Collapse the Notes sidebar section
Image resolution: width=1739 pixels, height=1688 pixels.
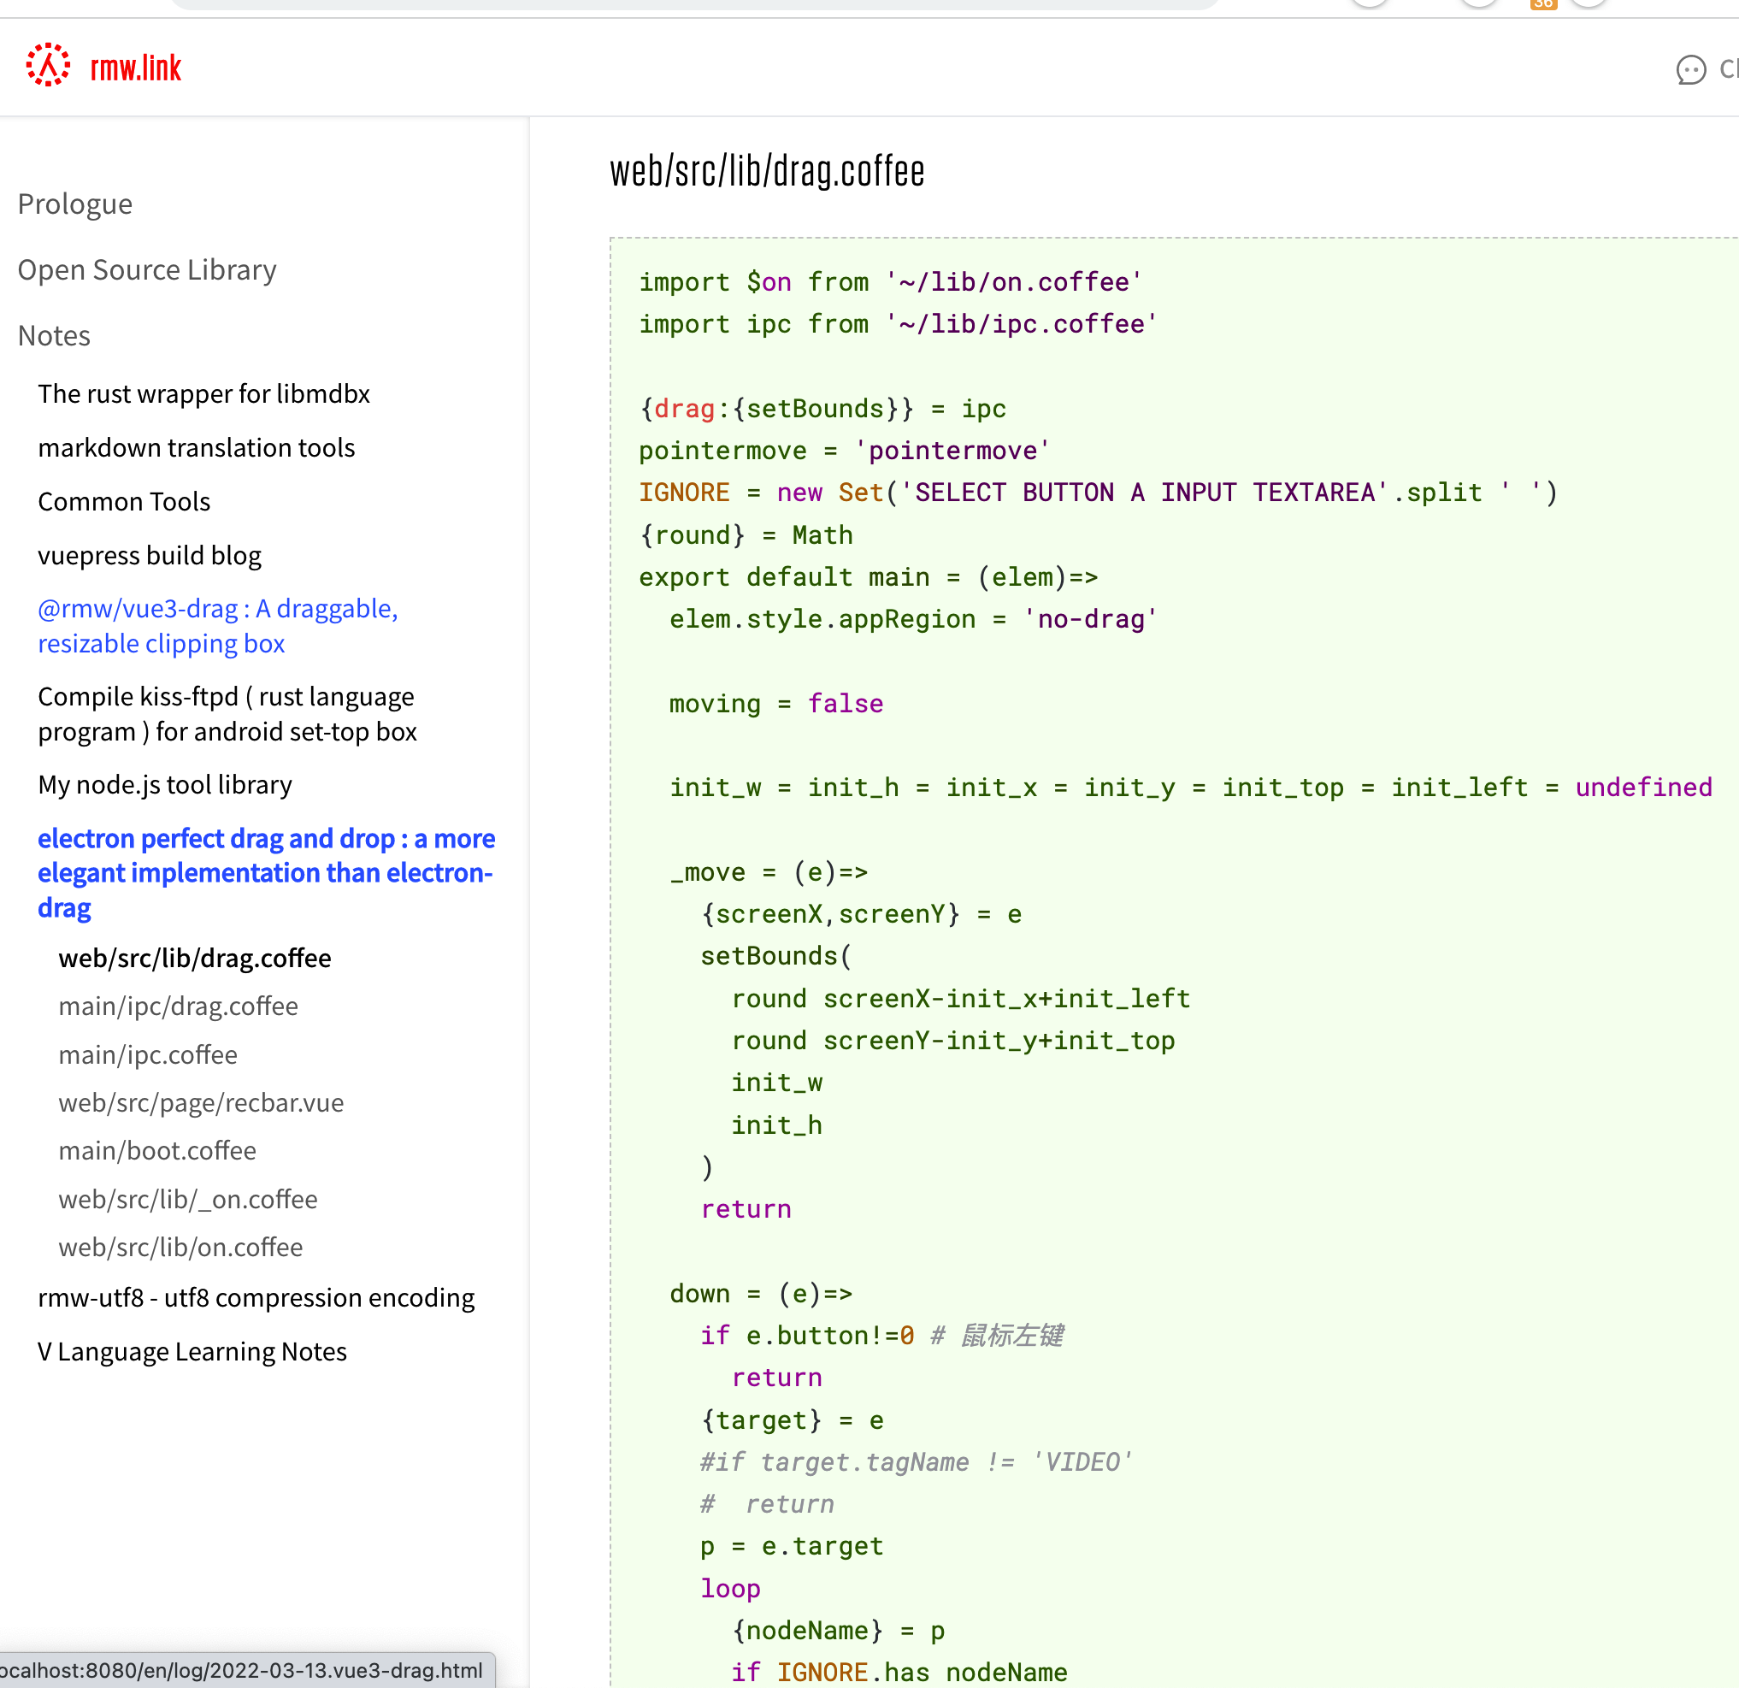click(x=54, y=335)
